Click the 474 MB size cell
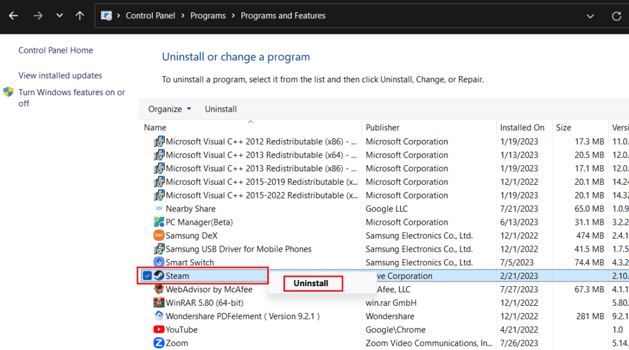The height and width of the screenshot is (350, 629). tap(590, 236)
